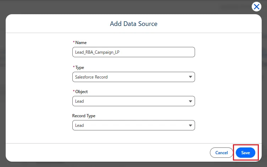Click the Name field label

[x=81, y=43]
